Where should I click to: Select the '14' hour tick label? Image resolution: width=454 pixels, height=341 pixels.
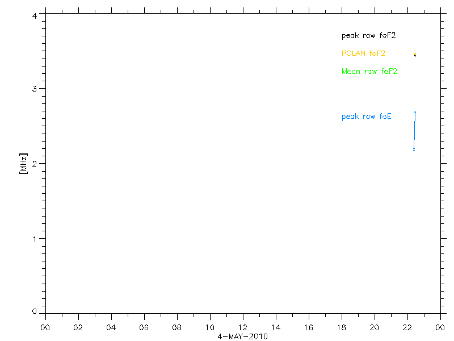tap(276, 328)
